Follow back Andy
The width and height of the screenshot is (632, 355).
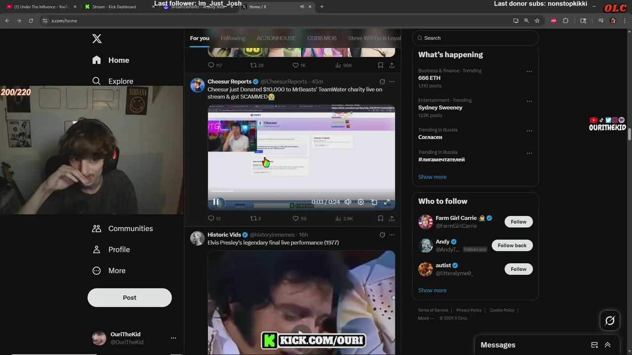pos(512,246)
